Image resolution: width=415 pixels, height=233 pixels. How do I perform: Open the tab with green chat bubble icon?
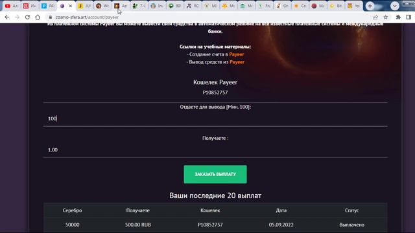click(174, 6)
